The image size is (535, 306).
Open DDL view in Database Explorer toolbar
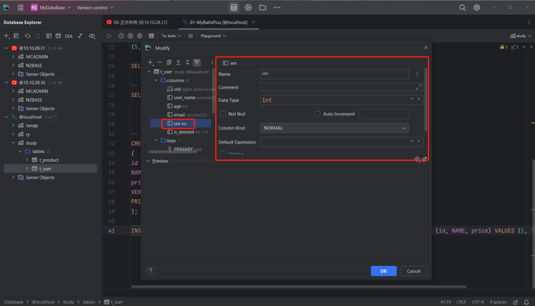coord(69,36)
